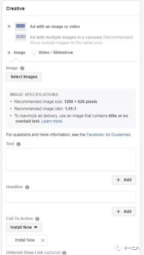Click the Call To Action info icon
This screenshot has height=255, width=144.
tap(37, 219)
